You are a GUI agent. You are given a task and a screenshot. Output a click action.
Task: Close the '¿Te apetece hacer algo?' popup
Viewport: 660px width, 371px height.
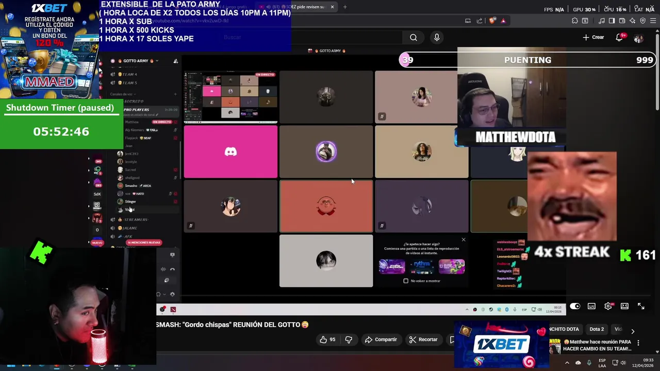[x=463, y=240]
